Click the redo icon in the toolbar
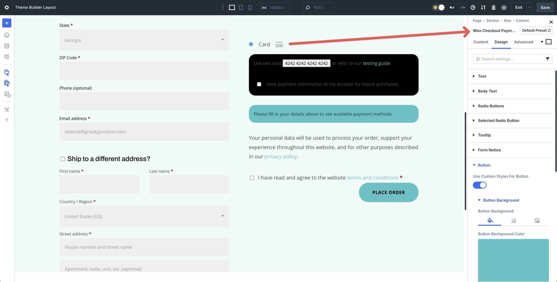The image size is (557, 282). point(462,7)
